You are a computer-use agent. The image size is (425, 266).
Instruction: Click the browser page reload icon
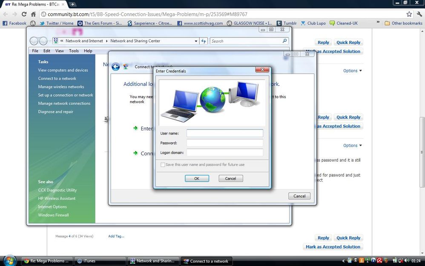click(x=24, y=14)
